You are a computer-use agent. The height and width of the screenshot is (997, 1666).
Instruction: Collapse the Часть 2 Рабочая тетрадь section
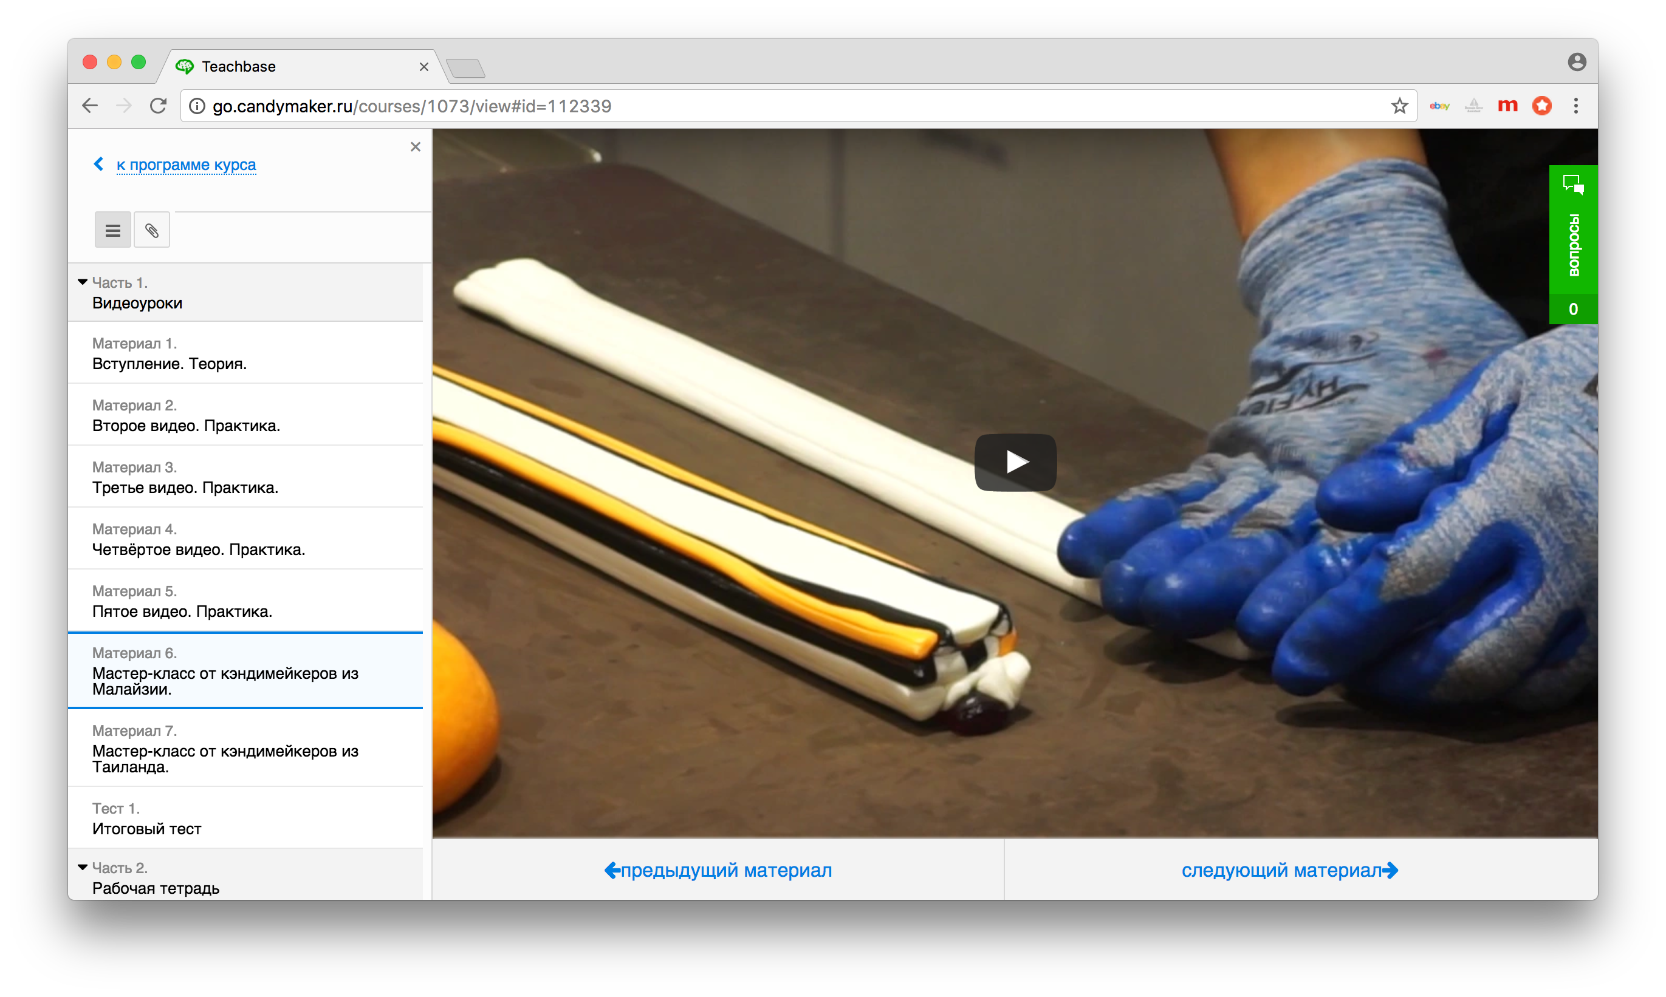pyautogui.click(x=83, y=867)
